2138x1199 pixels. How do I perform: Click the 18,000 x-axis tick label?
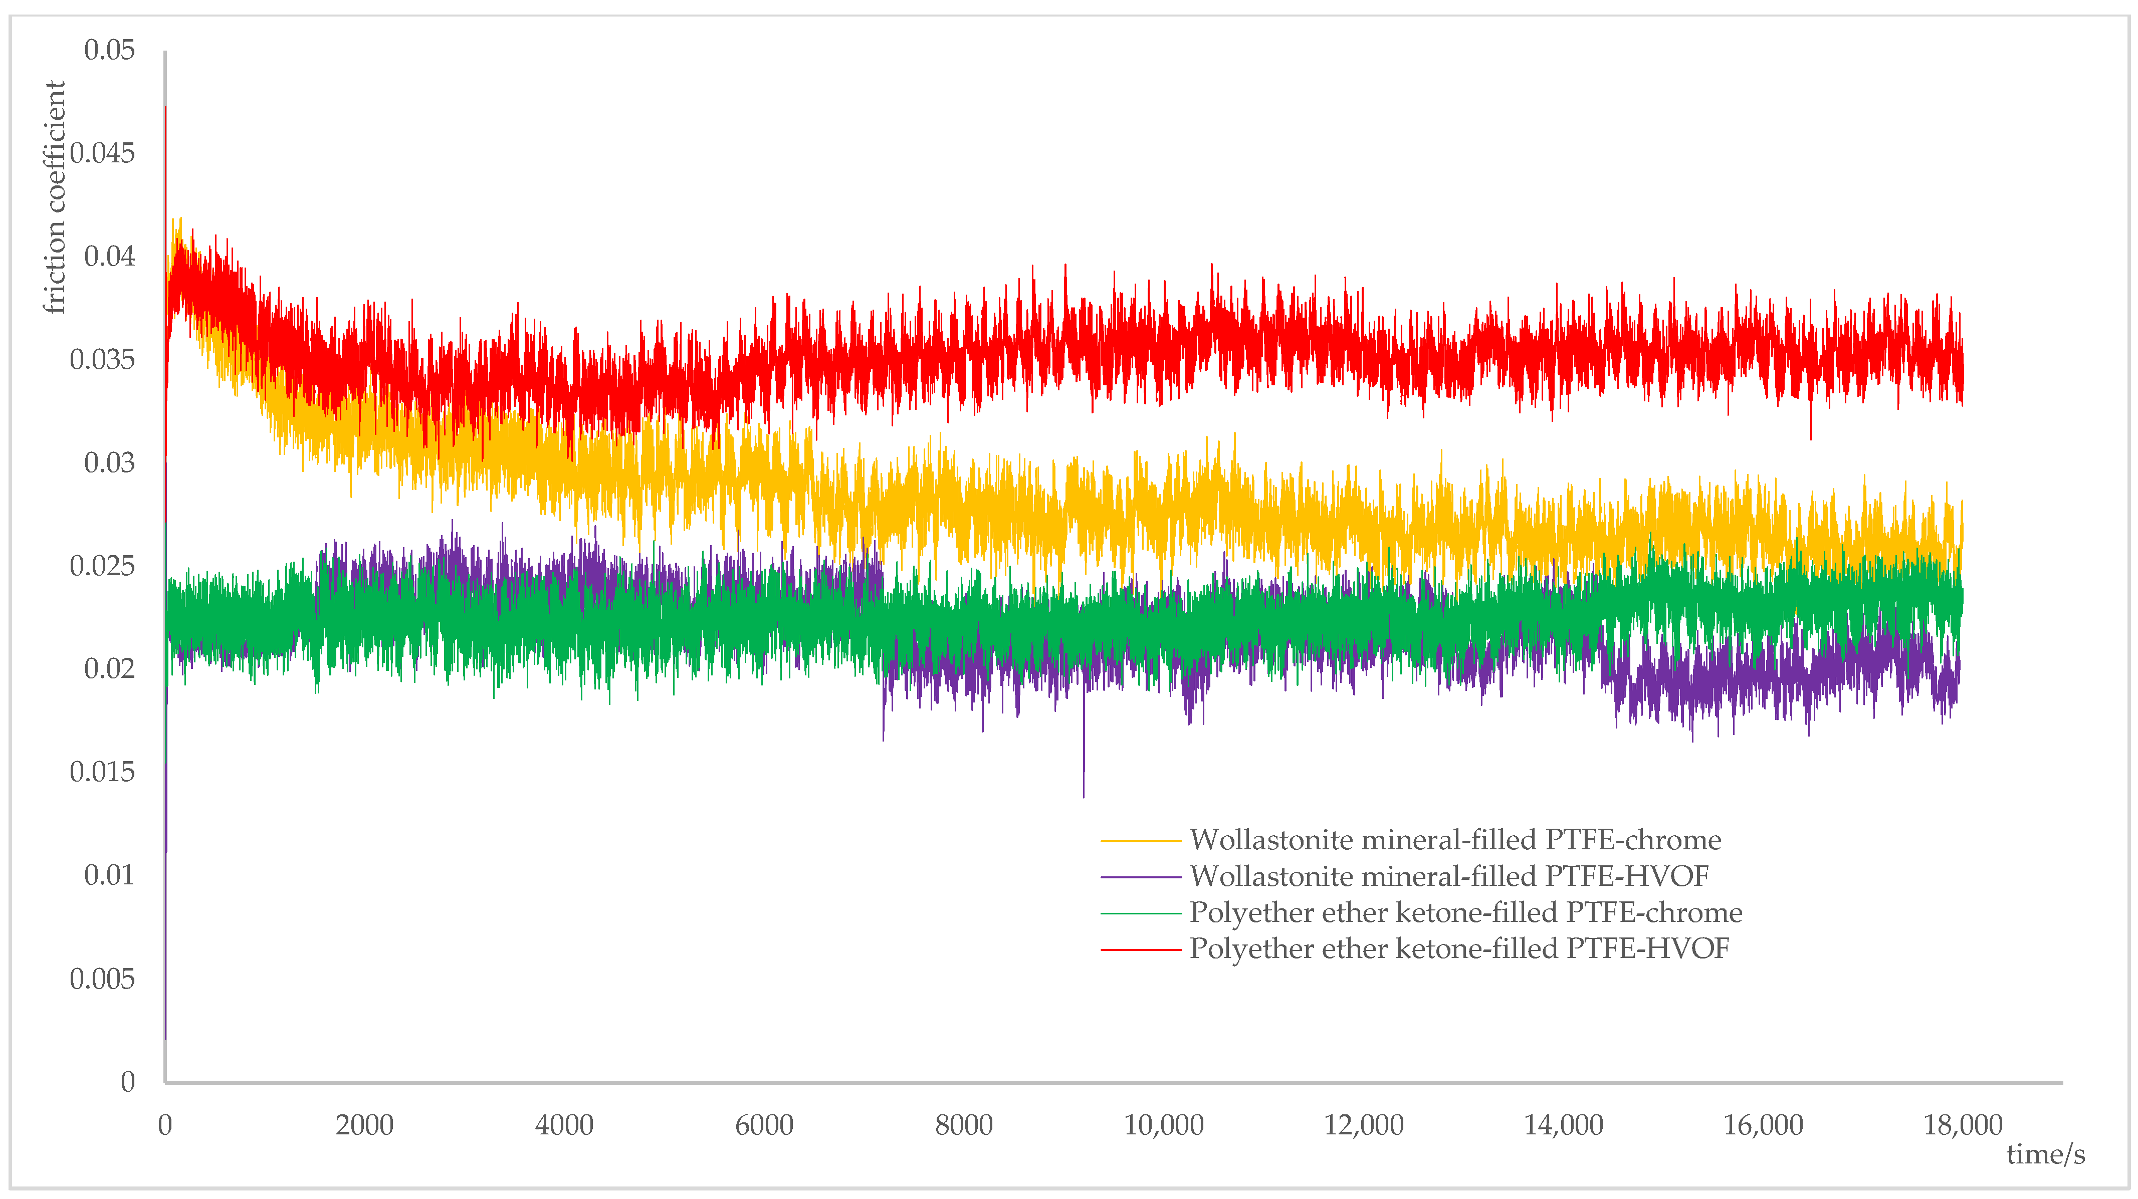pyautogui.click(x=1963, y=1125)
